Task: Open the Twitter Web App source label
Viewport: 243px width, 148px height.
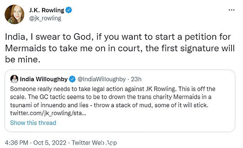Action: pos(94,143)
